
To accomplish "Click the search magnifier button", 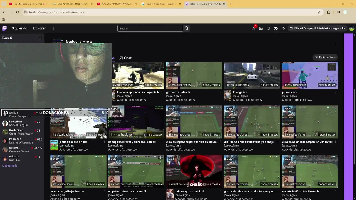I will (186, 28).
